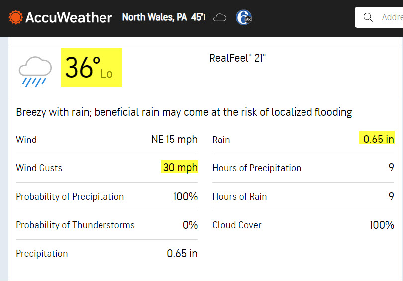Click the Cloud Cover label
The image size is (403, 281).
pos(237,225)
